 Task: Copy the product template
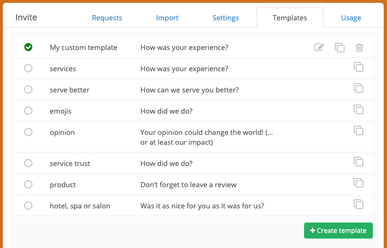358,183
